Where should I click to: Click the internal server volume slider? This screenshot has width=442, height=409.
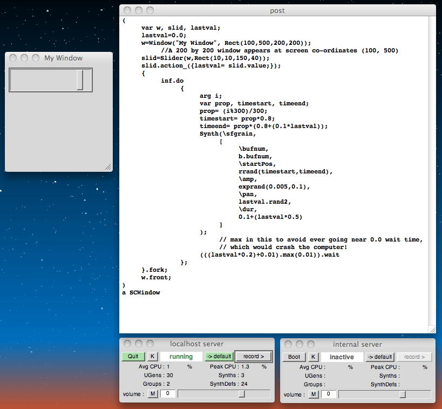pos(402,394)
